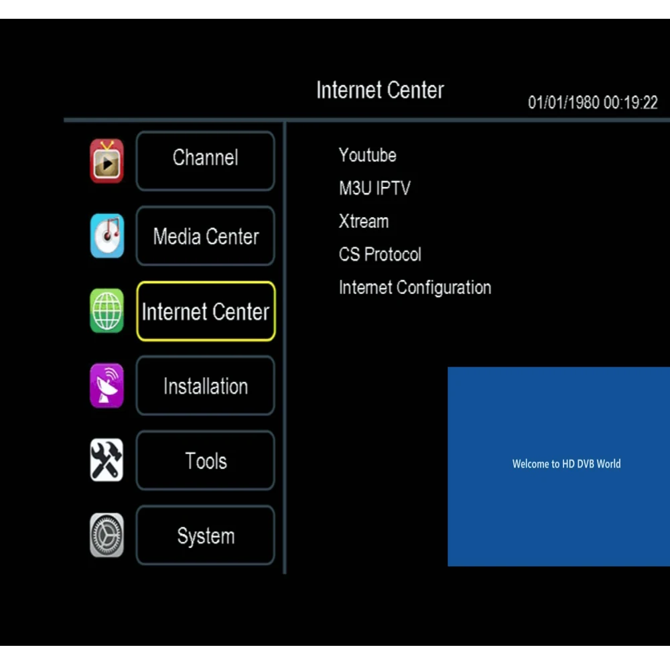Select the Media Center menu button
This screenshot has height=670, width=670.
206,236
